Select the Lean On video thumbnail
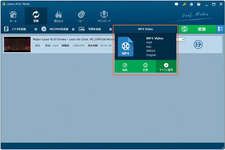 click(x=17, y=44)
